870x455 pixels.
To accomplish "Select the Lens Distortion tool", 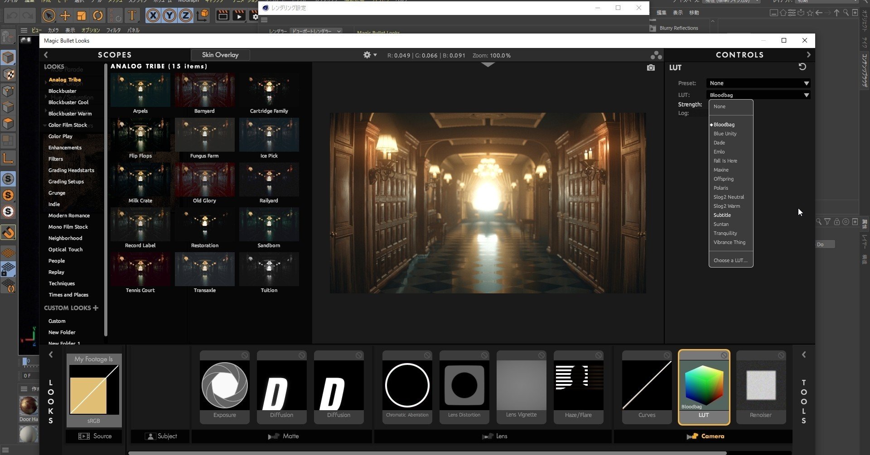I will click(464, 387).
